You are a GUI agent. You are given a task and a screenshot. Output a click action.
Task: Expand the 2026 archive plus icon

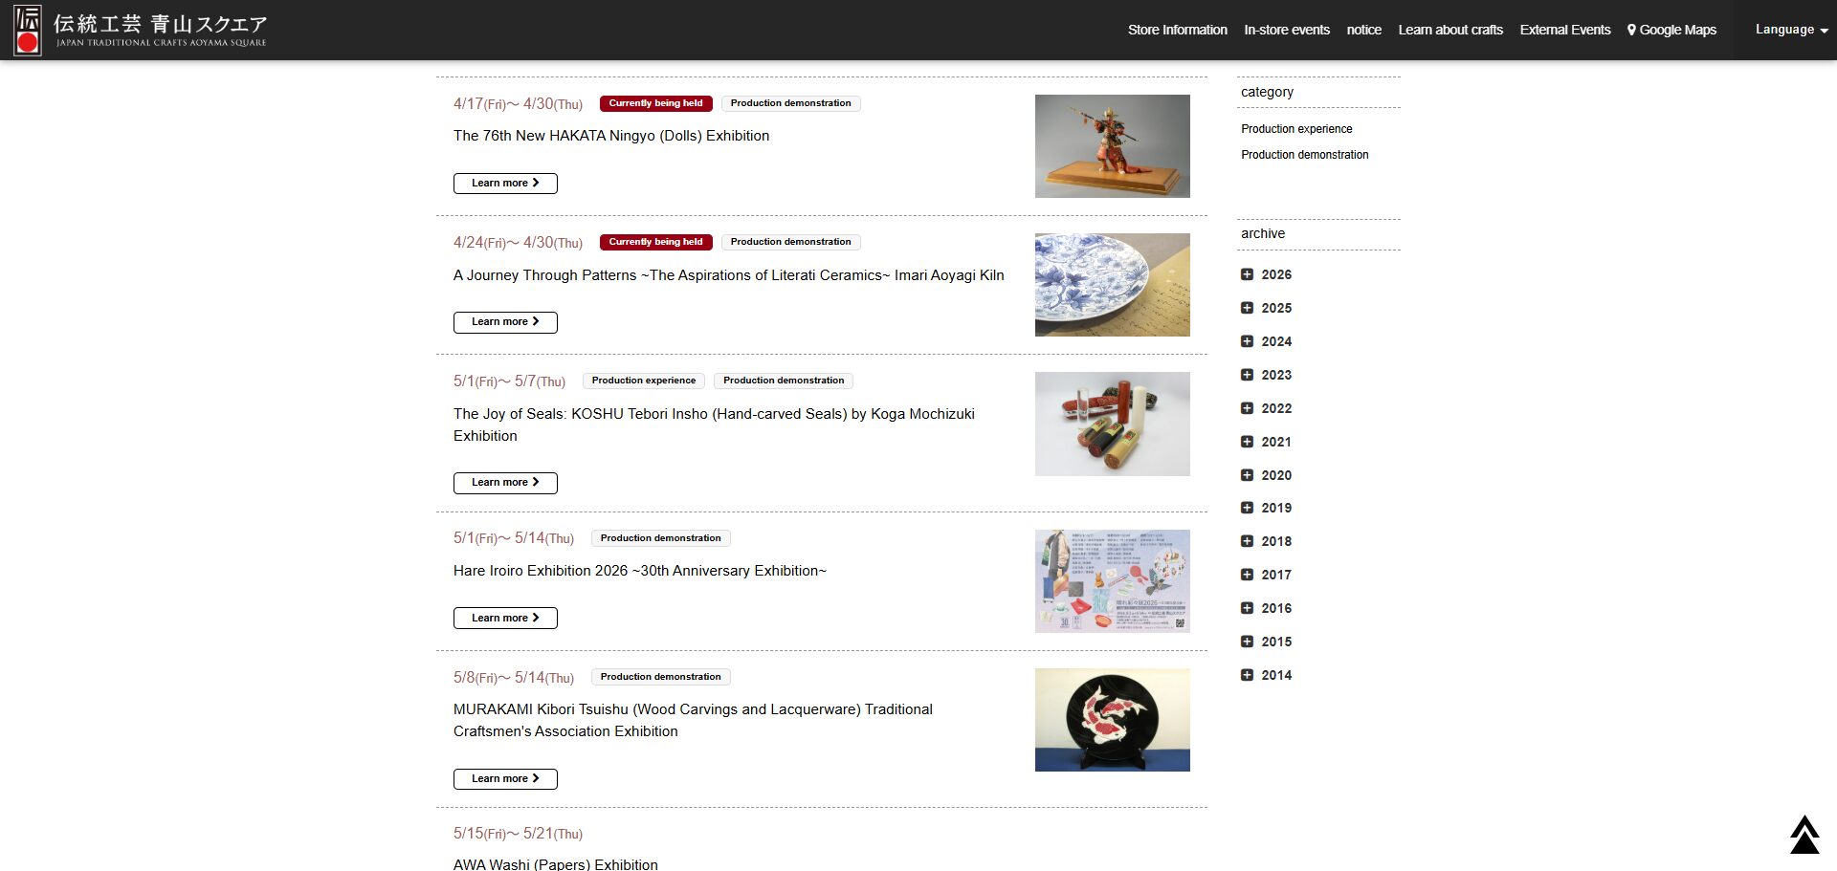click(1247, 274)
